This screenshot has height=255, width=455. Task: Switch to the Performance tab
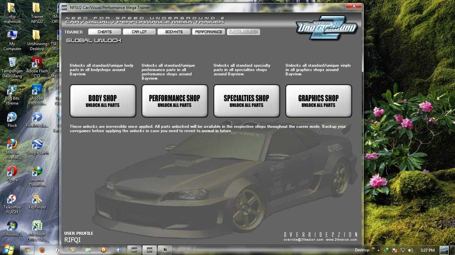(x=209, y=32)
